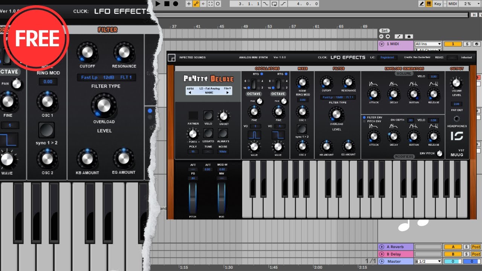Open the Filter Type selector in small synth window
This screenshot has width=482, height=271.
pos(338,97)
